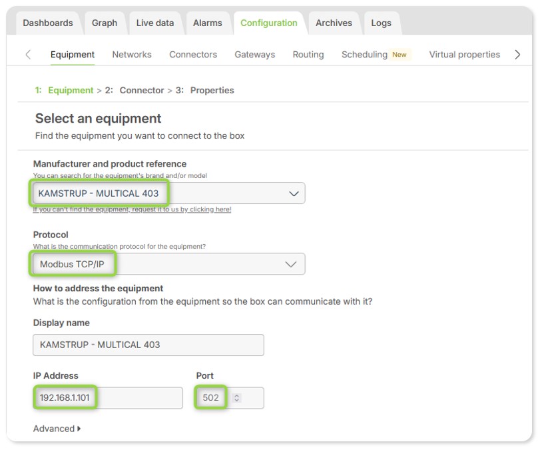
Task: Go to the Gateways sub-tab
Action: coord(255,55)
